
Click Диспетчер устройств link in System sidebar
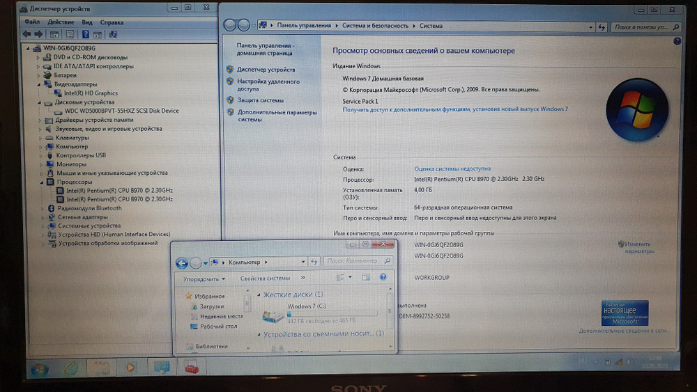266,69
